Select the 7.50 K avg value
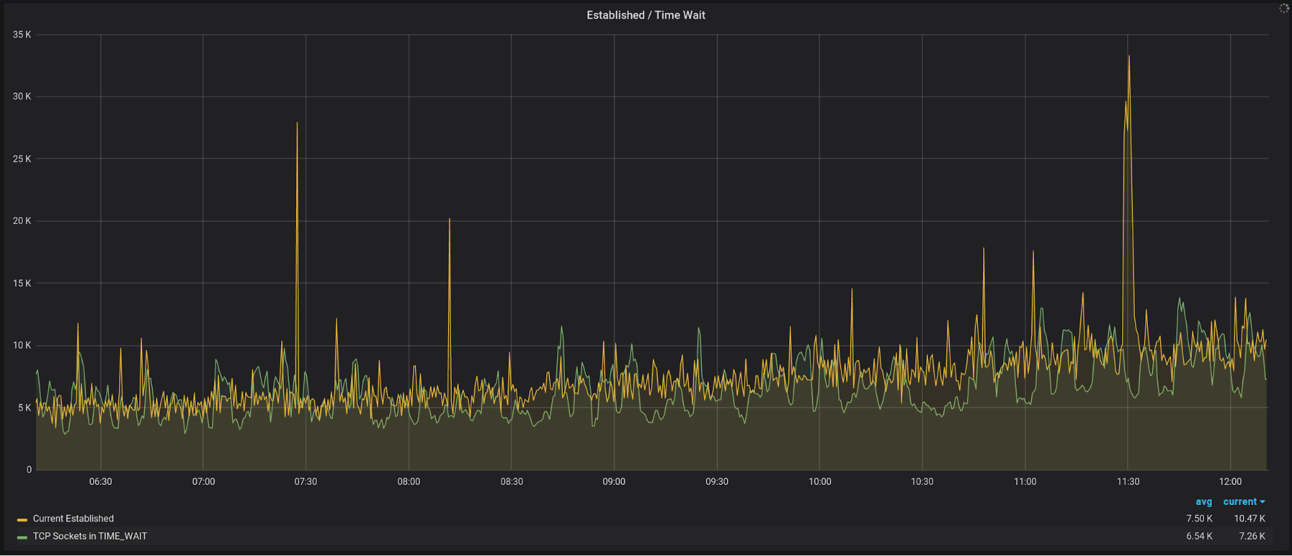Screen dimensions: 1292x556 (x=1199, y=519)
